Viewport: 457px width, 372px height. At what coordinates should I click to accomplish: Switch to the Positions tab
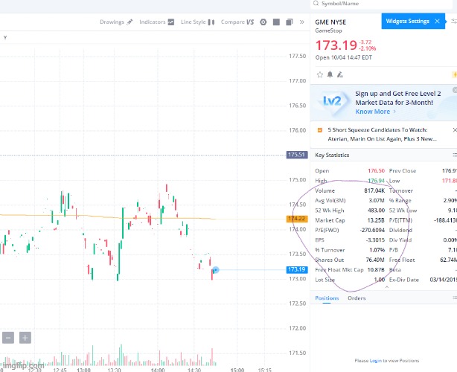point(327,298)
